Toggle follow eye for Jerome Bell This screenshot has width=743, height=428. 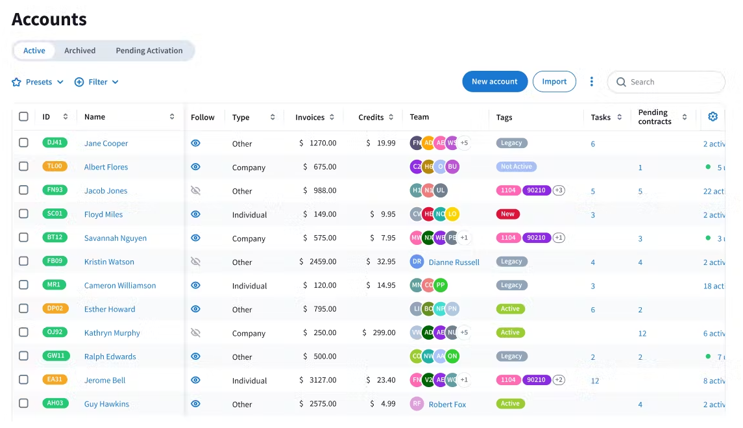196,380
